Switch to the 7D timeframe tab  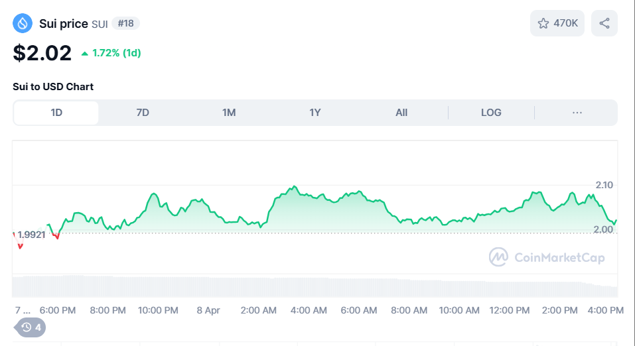(x=143, y=113)
